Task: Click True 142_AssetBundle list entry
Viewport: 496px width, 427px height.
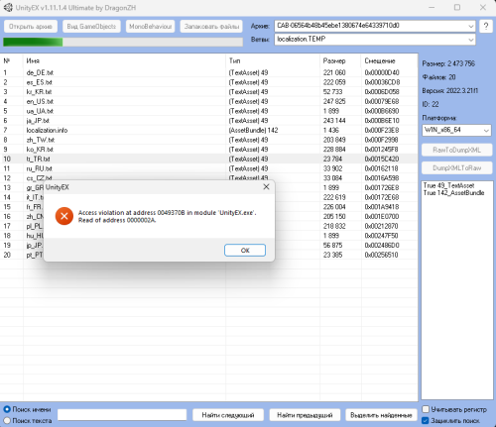Action: 453,193
